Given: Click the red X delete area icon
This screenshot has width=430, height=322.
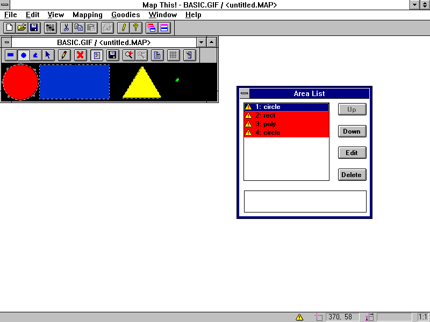Looking at the screenshot, I should pyautogui.click(x=80, y=55).
